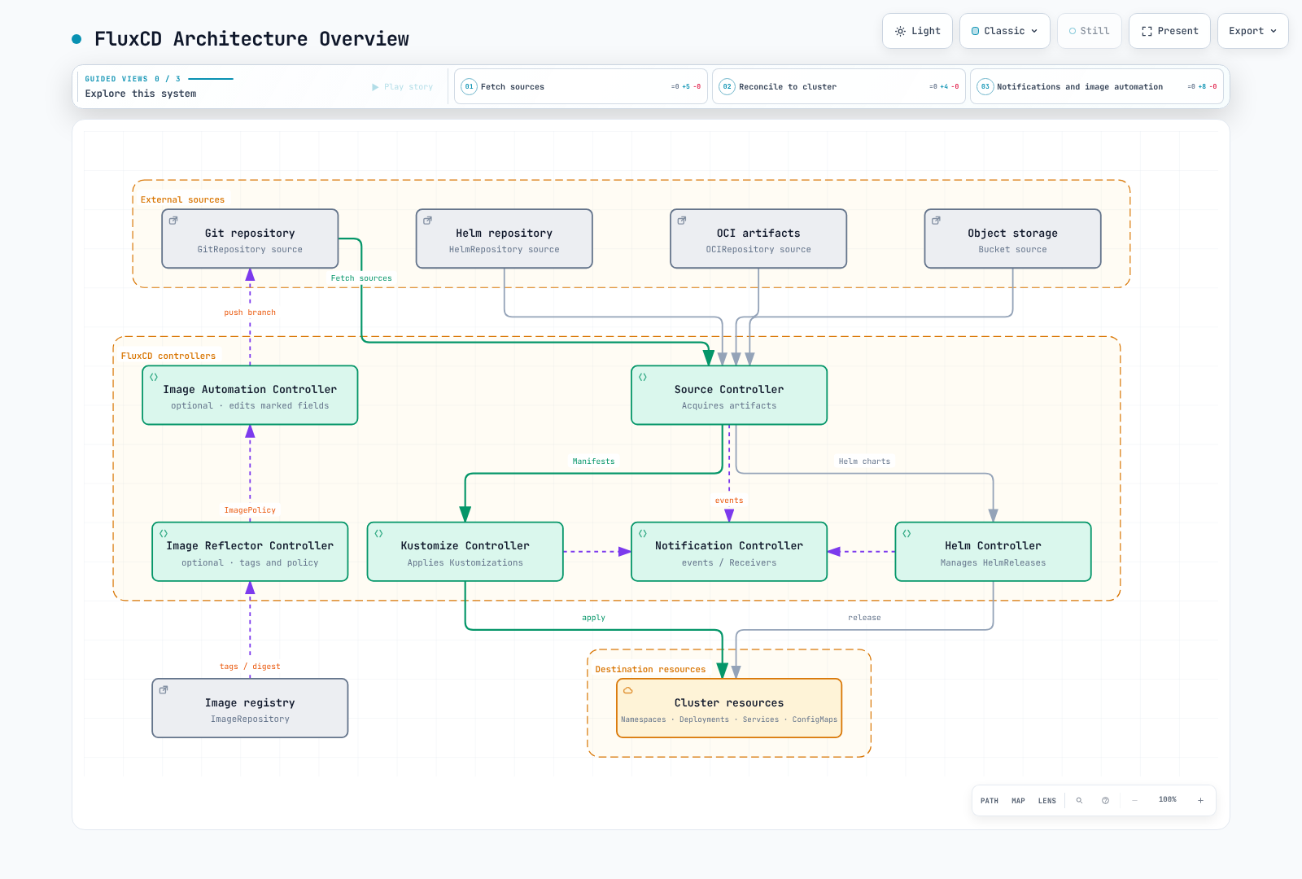
Task: Click the "push branch" edge label
Action: click(250, 313)
